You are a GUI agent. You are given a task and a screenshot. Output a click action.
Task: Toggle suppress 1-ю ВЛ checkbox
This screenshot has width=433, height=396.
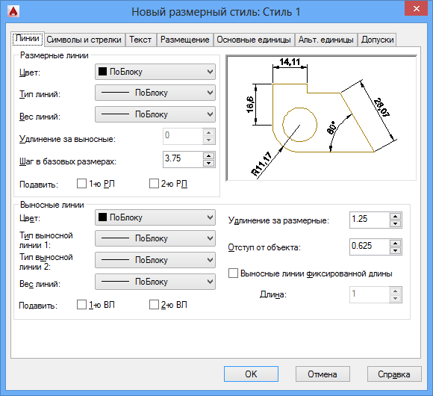click(81, 305)
